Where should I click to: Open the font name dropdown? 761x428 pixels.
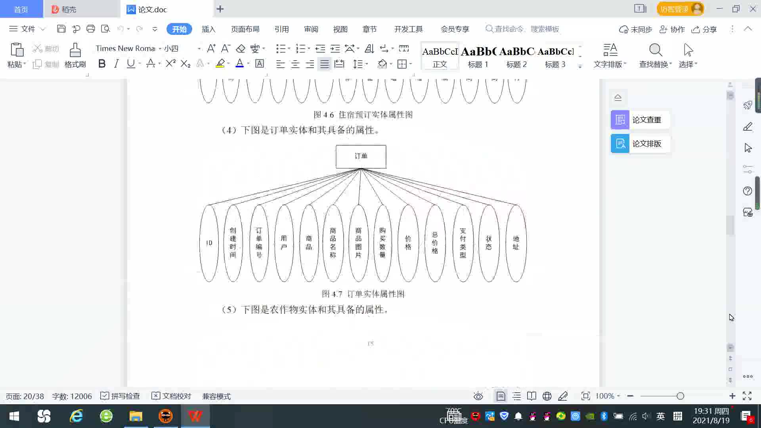[x=160, y=49]
